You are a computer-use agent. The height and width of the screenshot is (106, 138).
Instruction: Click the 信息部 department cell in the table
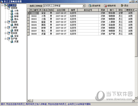point(112,25)
